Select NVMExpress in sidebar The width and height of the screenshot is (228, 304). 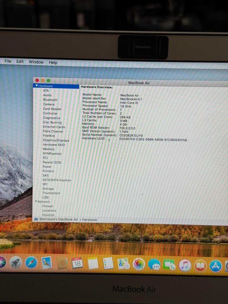[52, 153]
